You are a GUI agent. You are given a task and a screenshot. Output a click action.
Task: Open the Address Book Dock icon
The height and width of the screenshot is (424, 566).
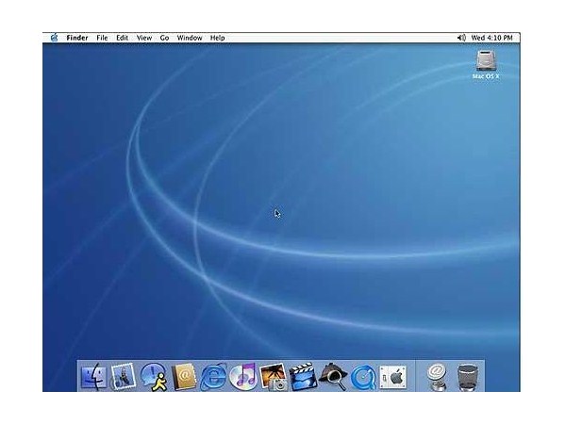184,377
